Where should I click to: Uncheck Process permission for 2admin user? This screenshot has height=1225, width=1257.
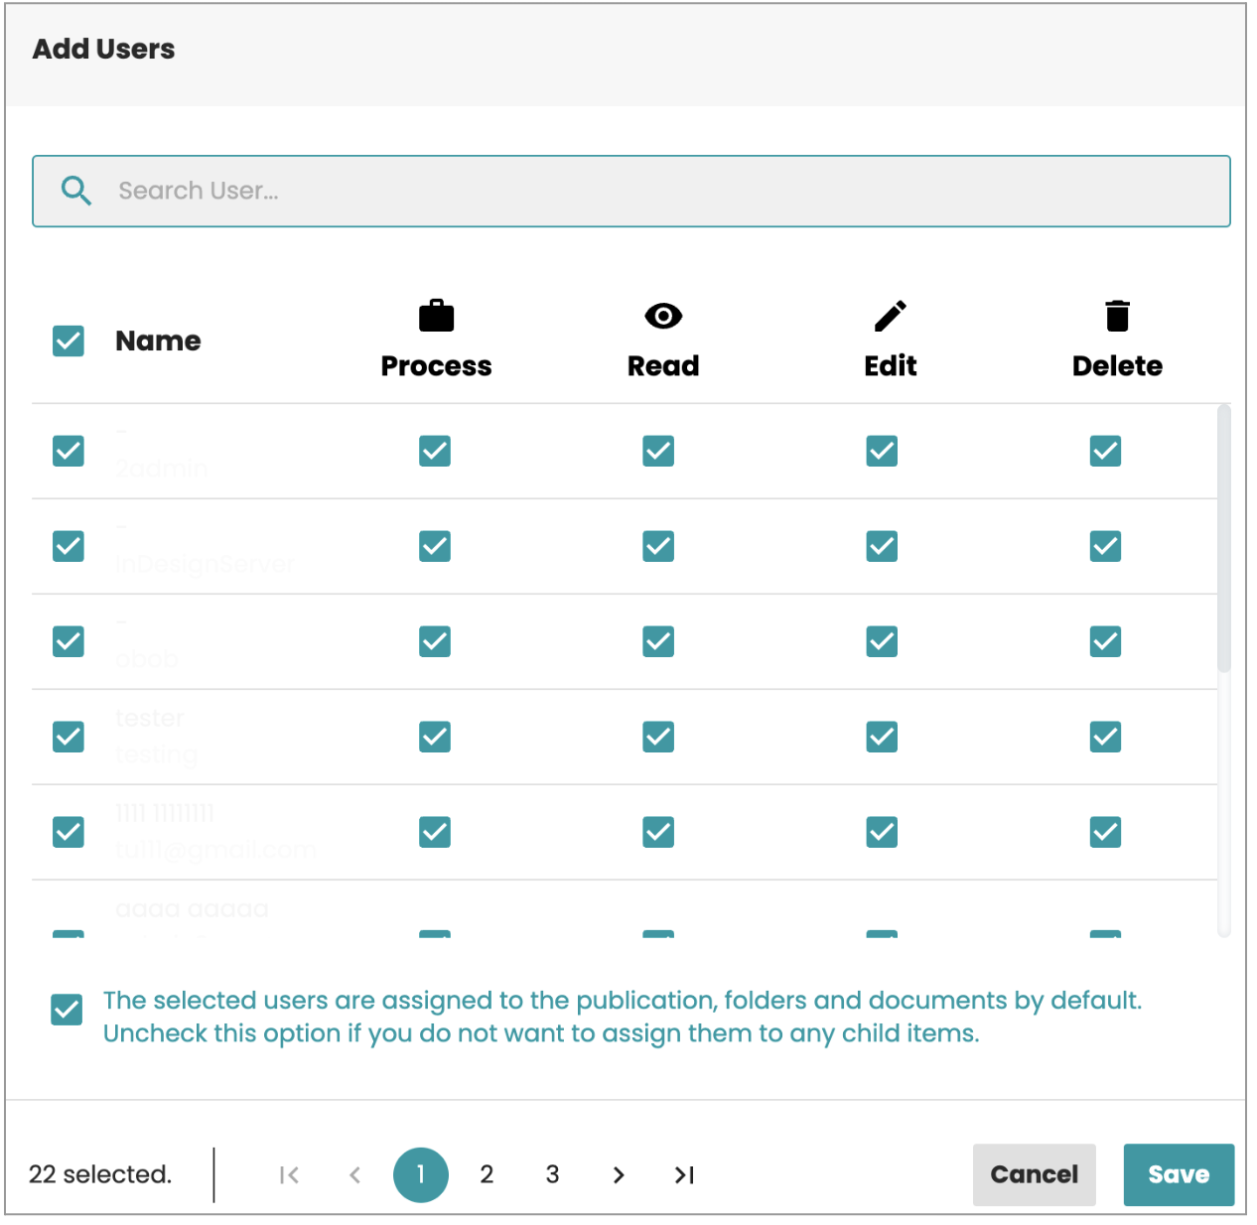click(435, 451)
